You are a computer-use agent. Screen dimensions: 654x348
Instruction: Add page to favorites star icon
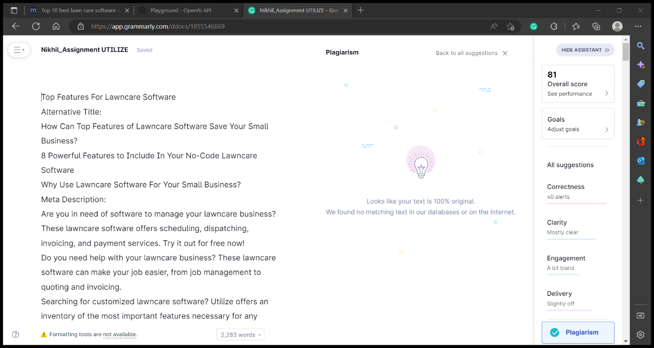pos(510,27)
